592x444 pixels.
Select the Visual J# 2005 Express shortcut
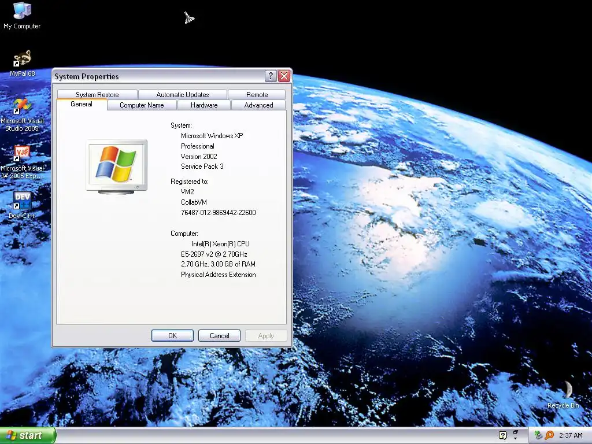[22, 162]
